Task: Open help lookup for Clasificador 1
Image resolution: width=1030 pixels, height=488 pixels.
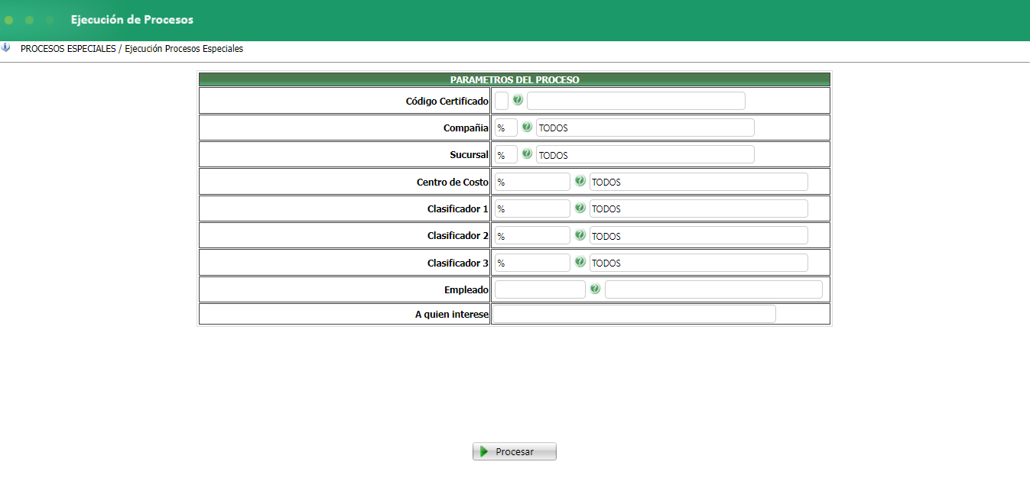Action: pyautogui.click(x=580, y=208)
